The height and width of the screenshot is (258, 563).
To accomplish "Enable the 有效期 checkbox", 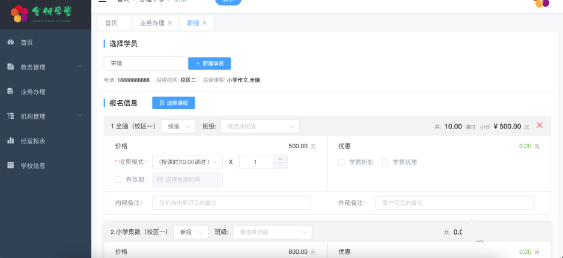I will (x=118, y=179).
